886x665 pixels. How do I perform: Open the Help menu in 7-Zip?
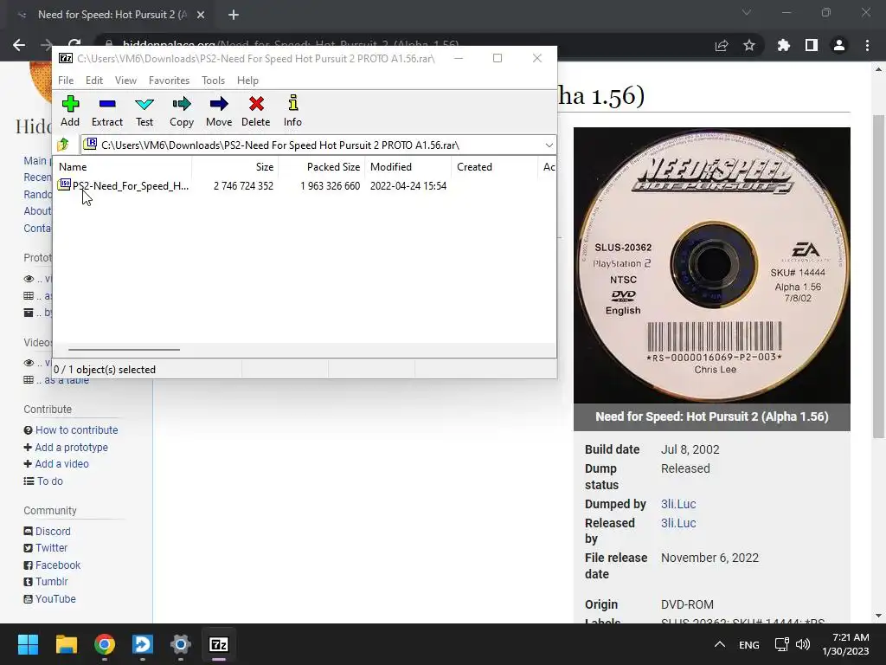coord(247,81)
